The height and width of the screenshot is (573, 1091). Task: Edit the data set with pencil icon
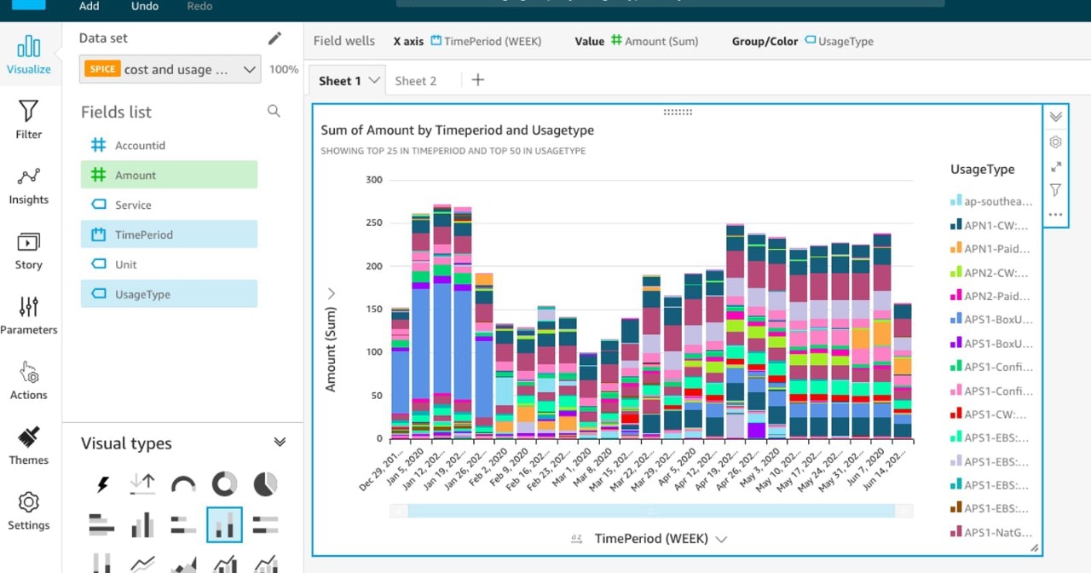click(x=274, y=38)
